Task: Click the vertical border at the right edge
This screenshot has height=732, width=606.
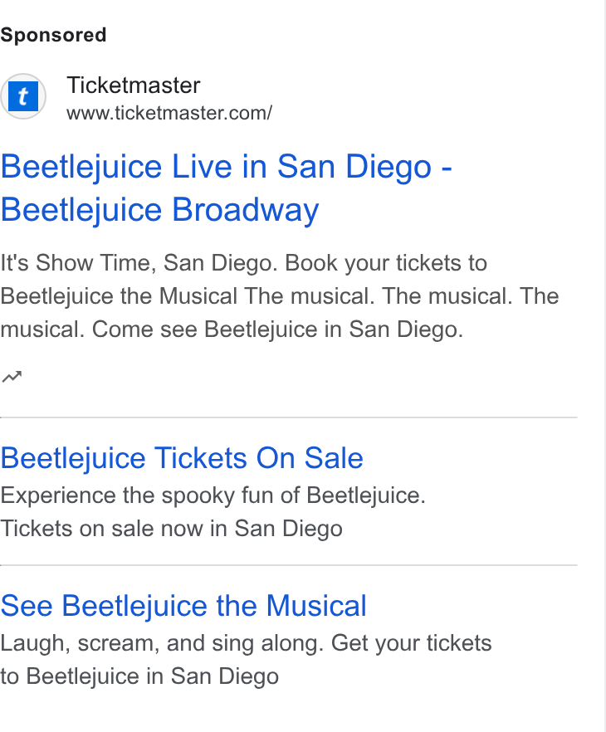Action: pyautogui.click(x=604, y=366)
